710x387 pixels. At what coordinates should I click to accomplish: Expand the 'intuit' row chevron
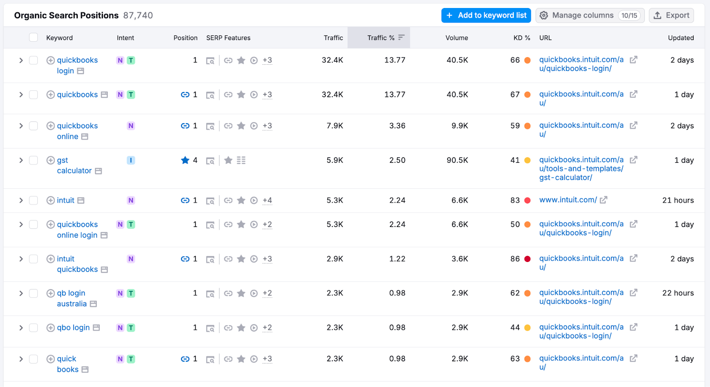[x=21, y=200]
